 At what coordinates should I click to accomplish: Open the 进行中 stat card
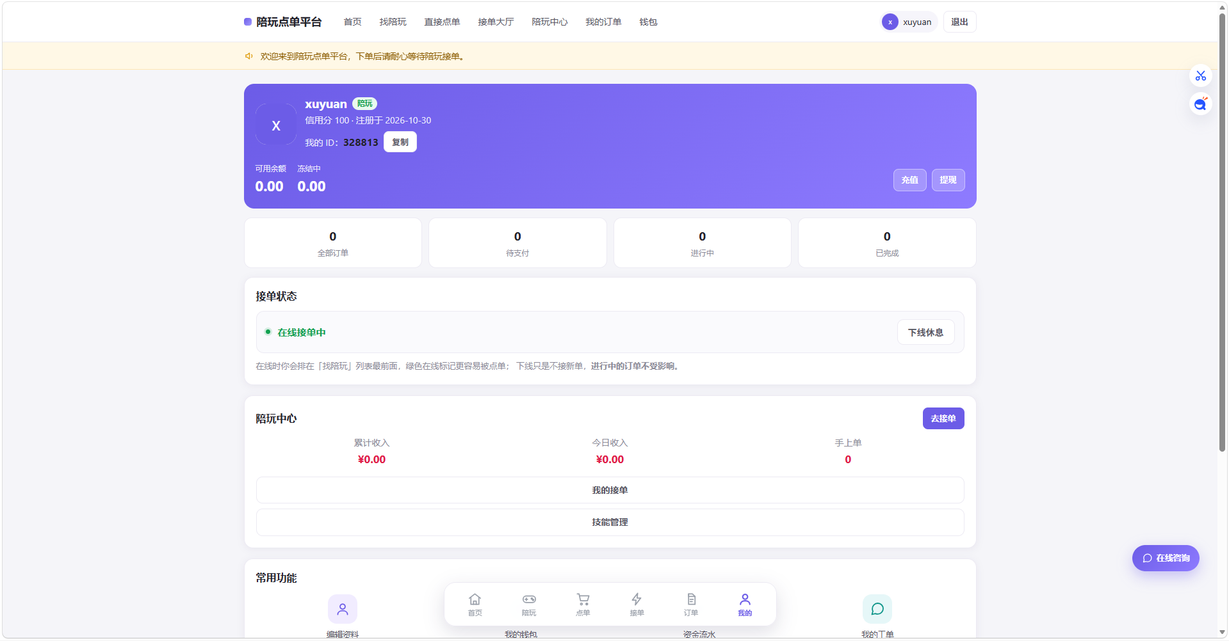[x=703, y=243]
